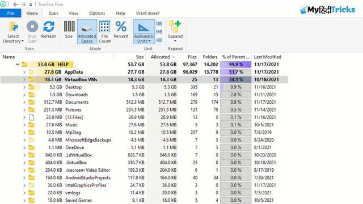Set unit to MB
This screenshot has width=363, height=204.
coord(159,32)
